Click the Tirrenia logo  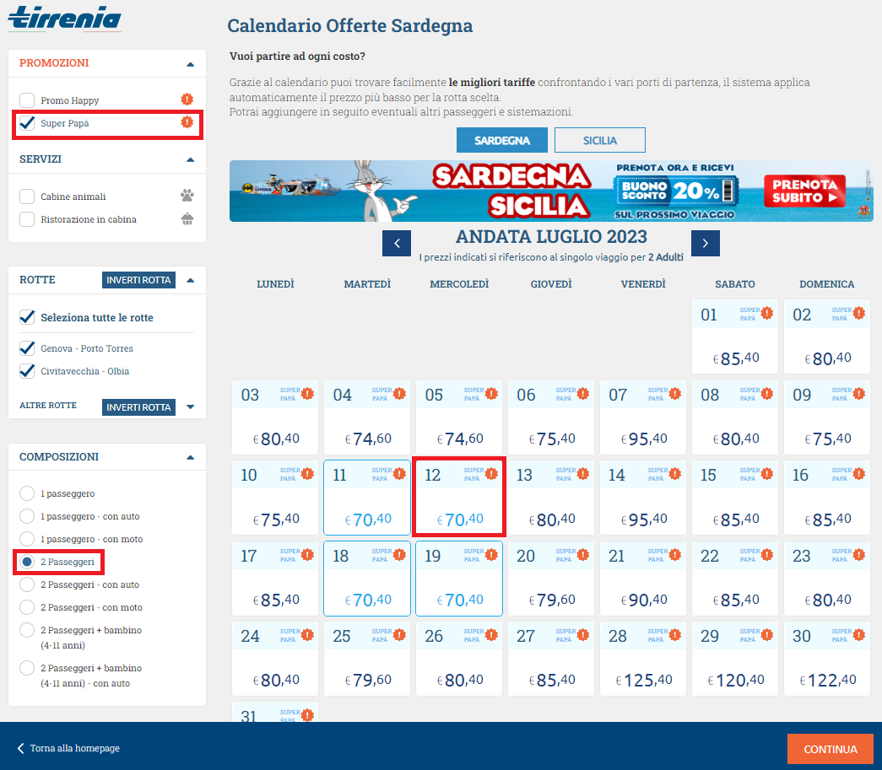click(65, 18)
